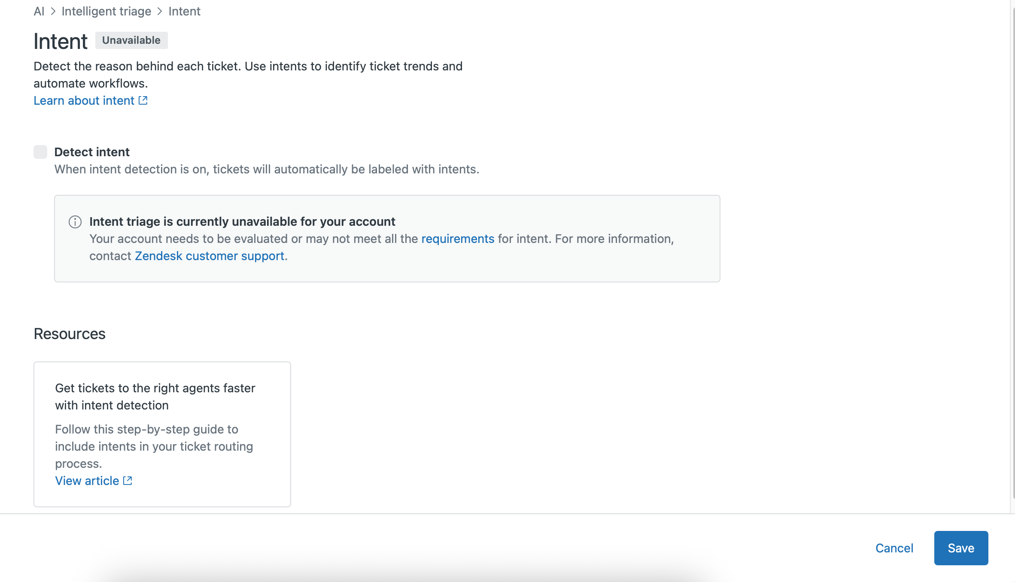This screenshot has height=582, width=1015.
Task: Open the AI breadcrumb link
Action: (x=39, y=12)
